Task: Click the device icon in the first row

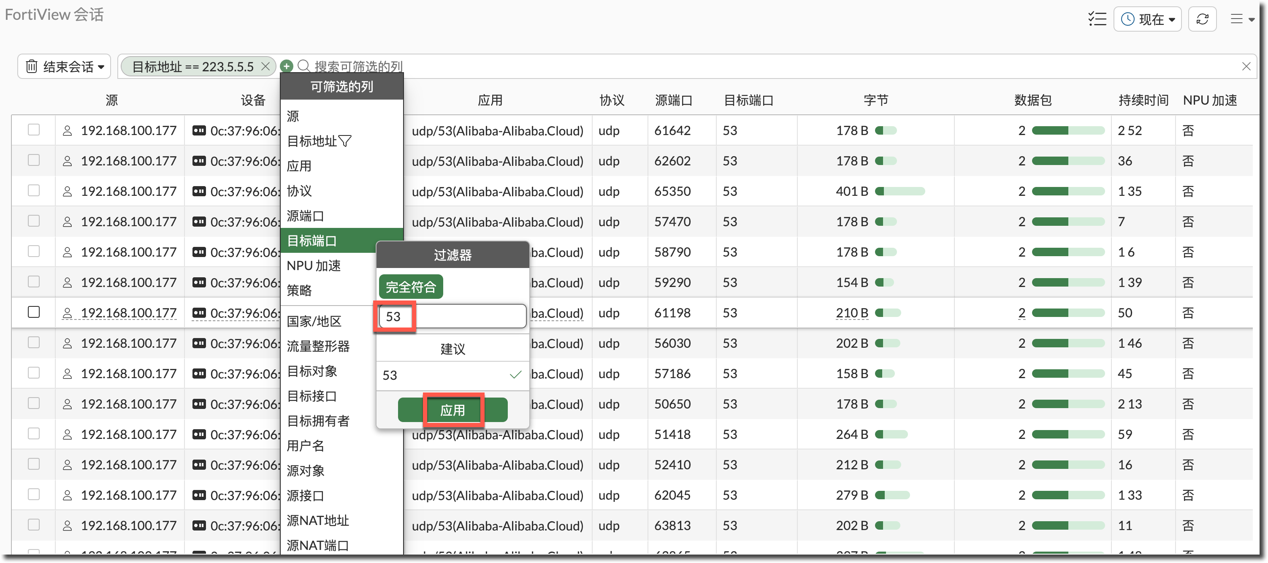Action: click(199, 130)
